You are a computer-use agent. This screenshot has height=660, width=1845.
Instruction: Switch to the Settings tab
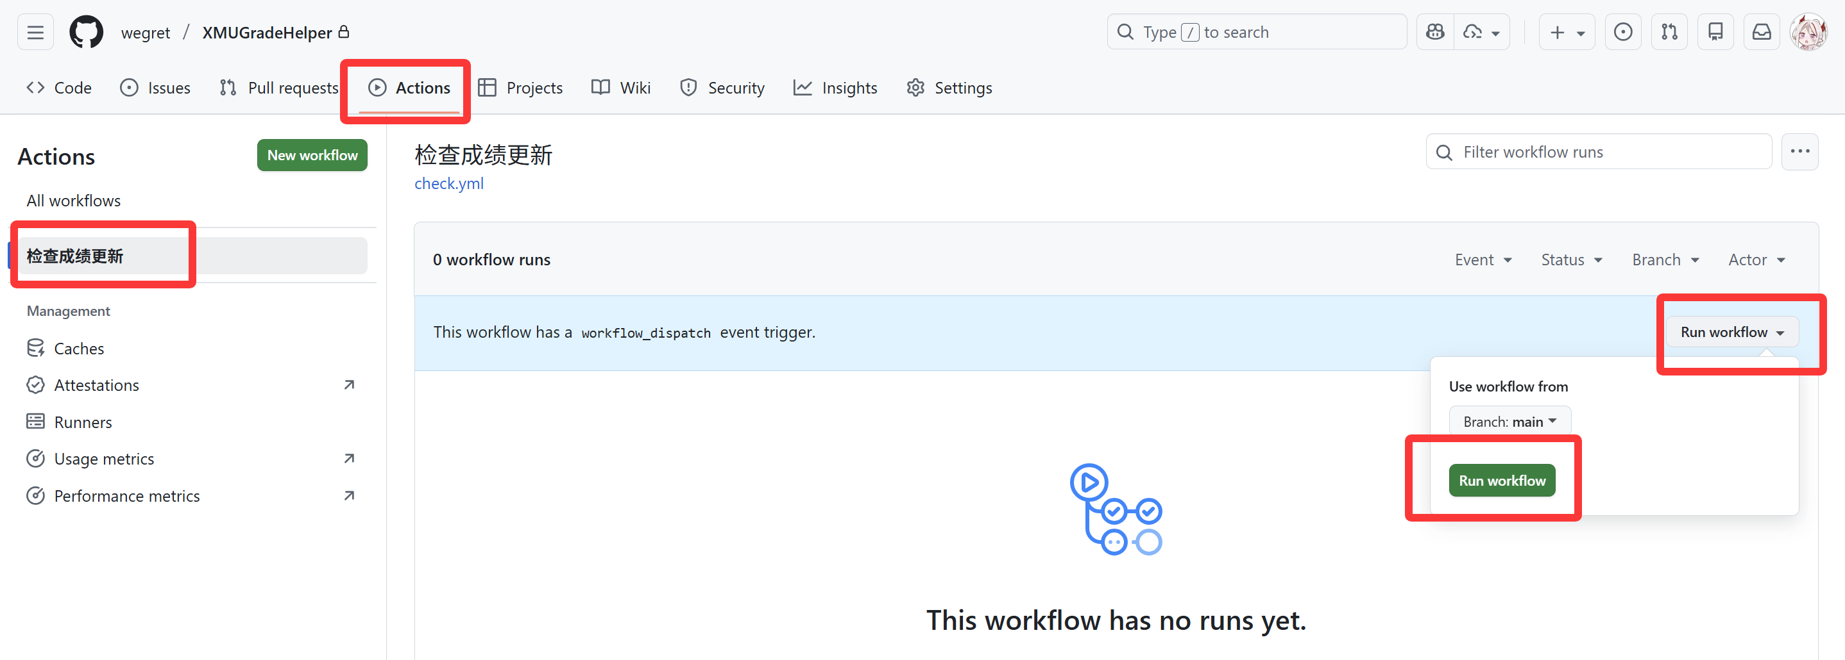[x=949, y=88]
